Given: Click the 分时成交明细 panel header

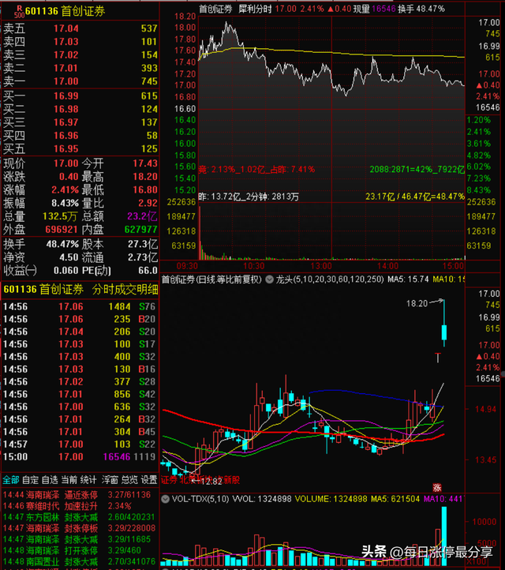Looking at the screenshot, I should 79,290.
